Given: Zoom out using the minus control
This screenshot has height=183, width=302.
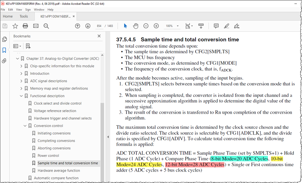Looking at the screenshot, I should tap(146, 26).
